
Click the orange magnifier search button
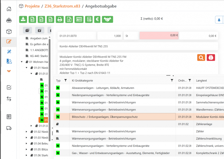pos(201,57)
